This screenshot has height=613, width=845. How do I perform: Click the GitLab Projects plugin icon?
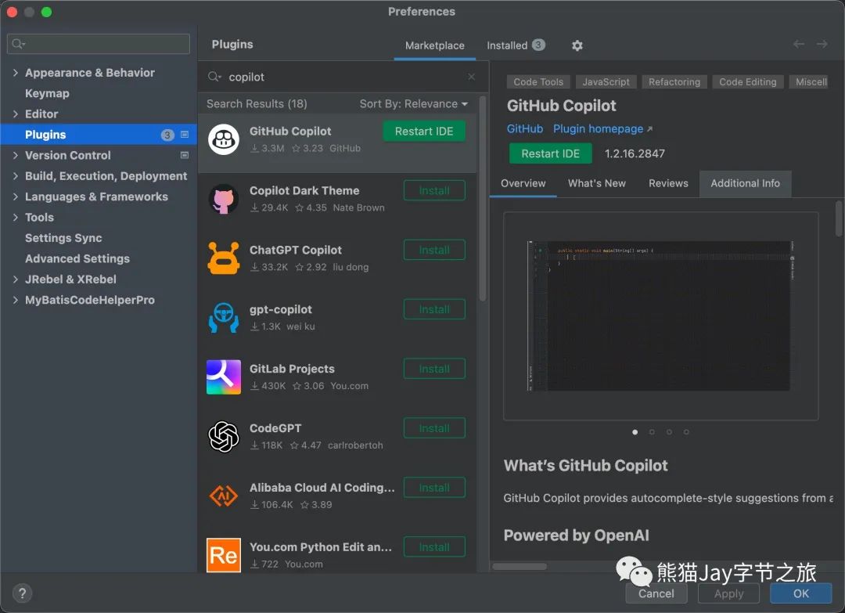coord(223,377)
